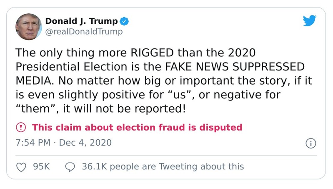Click the @realDonaldTrump handle
The image size is (333, 189).
coord(84,32)
